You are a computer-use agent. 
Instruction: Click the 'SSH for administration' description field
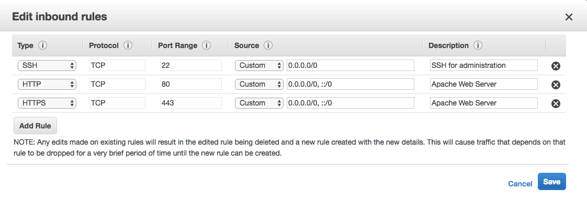click(484, 65)
